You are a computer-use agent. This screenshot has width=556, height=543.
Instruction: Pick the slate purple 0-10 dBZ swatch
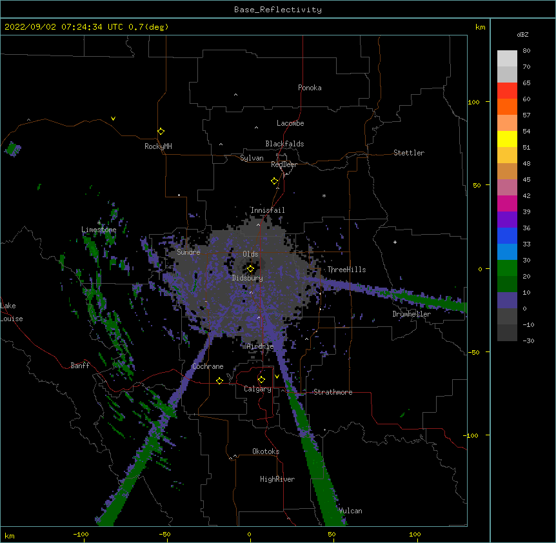[x=507, y=301]
